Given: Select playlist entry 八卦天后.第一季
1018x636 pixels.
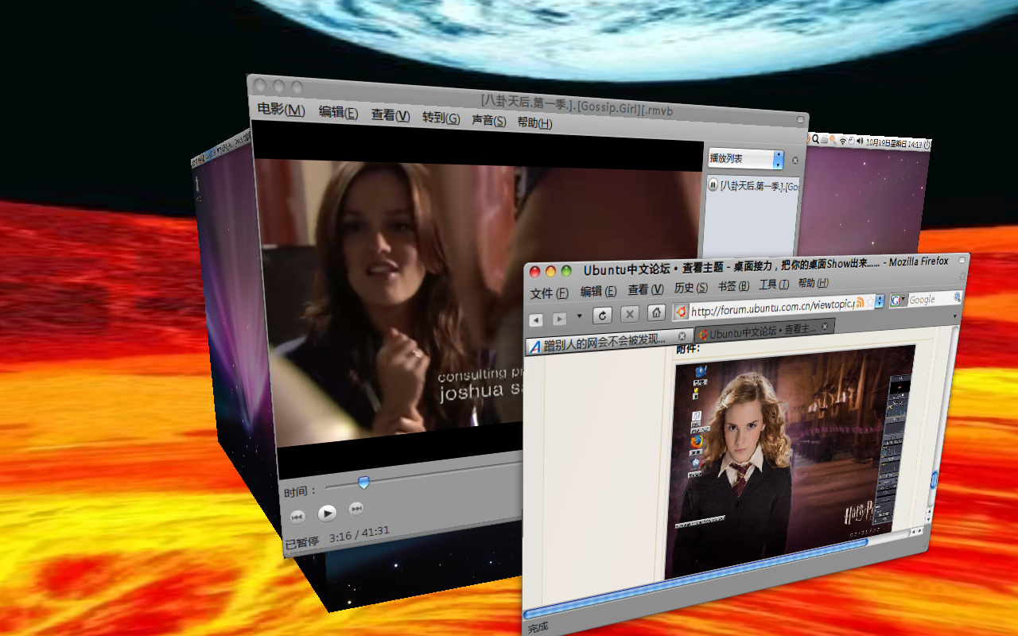Looking at the screenshot, I should tap(752, 185).
